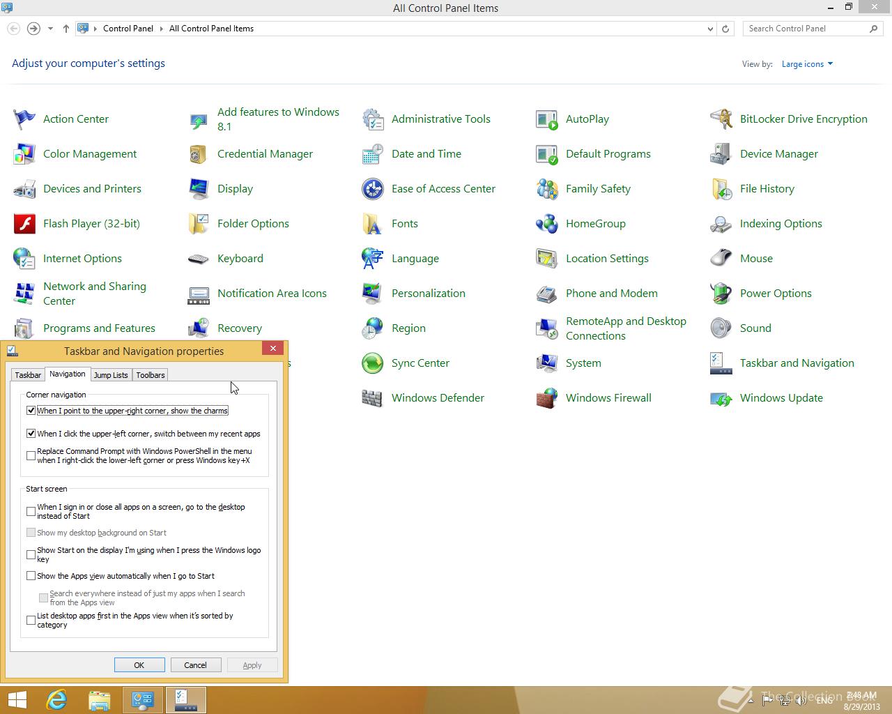The height and width of the screenshot is (714, 892).
Task: Open the BitLocker Drive Encryption icon
Action: 721,119
